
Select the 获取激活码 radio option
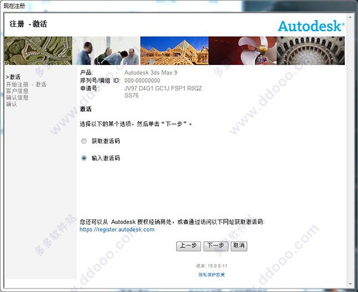click(84, 141)
